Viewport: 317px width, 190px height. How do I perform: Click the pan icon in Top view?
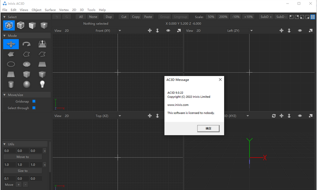150,116
